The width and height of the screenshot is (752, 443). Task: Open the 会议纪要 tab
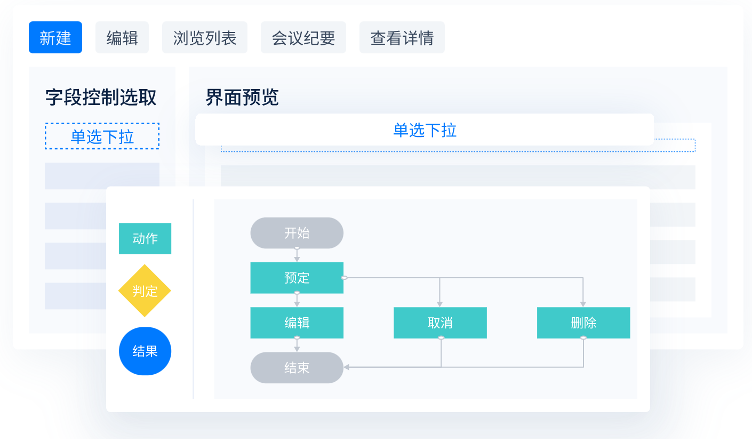(303, 38)
